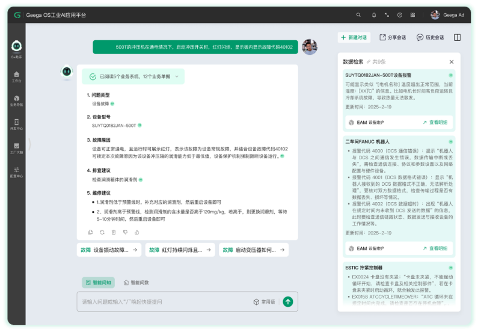Select the 智能问知 tab
The image size is (478, 332).
[x=97, y=282]
